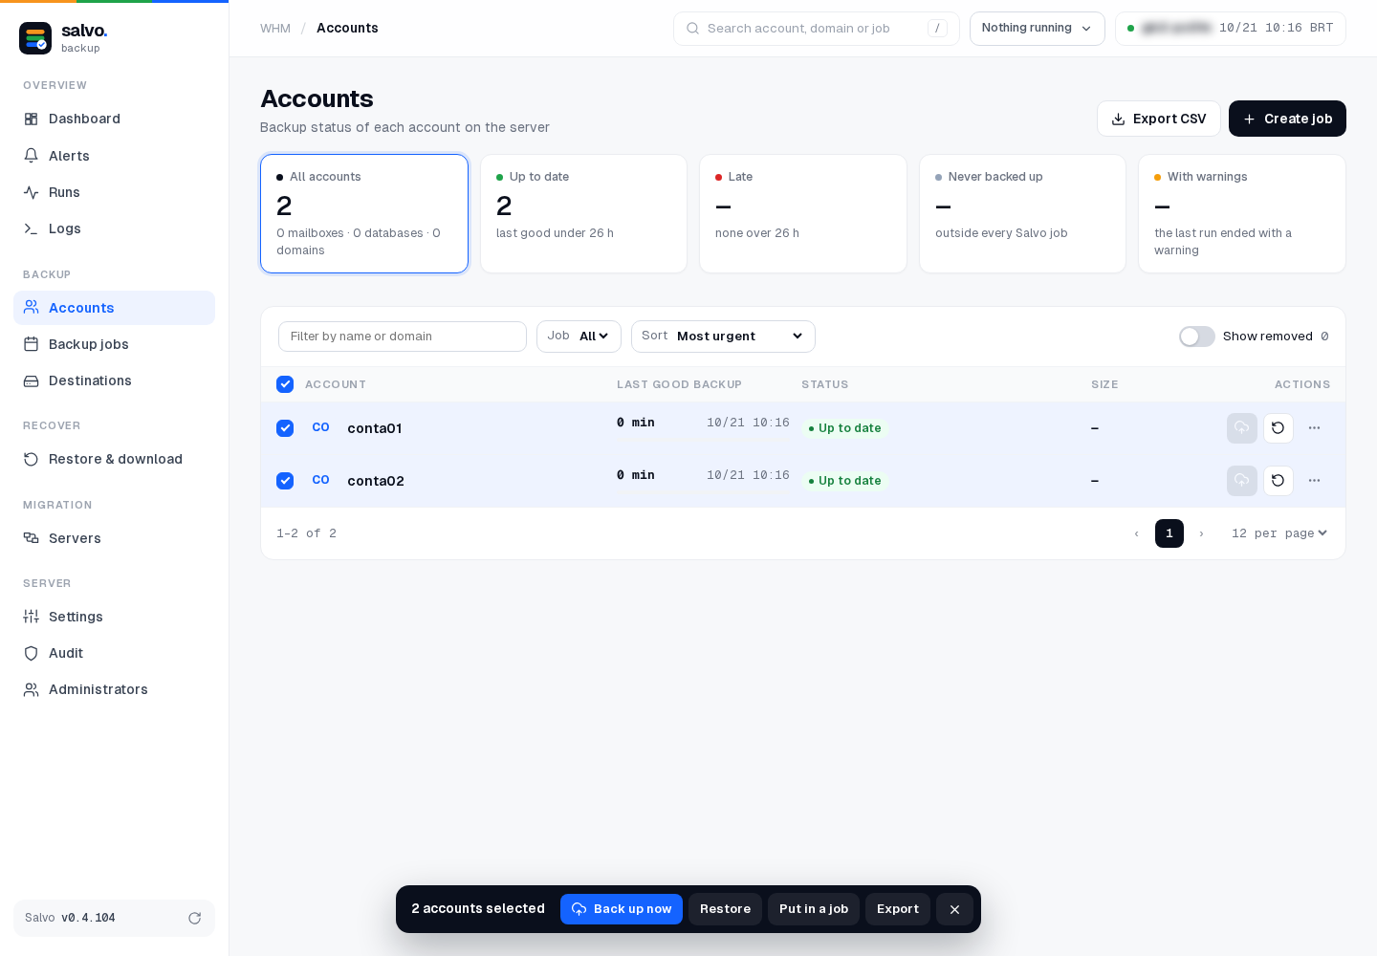
Task: Click Export in the selection bar
Action: (898, 909)
